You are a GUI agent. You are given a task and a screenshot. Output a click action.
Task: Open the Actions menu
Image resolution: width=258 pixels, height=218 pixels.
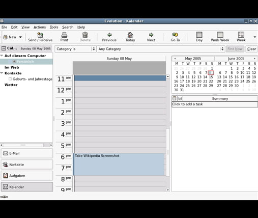[x=40, y=27]
